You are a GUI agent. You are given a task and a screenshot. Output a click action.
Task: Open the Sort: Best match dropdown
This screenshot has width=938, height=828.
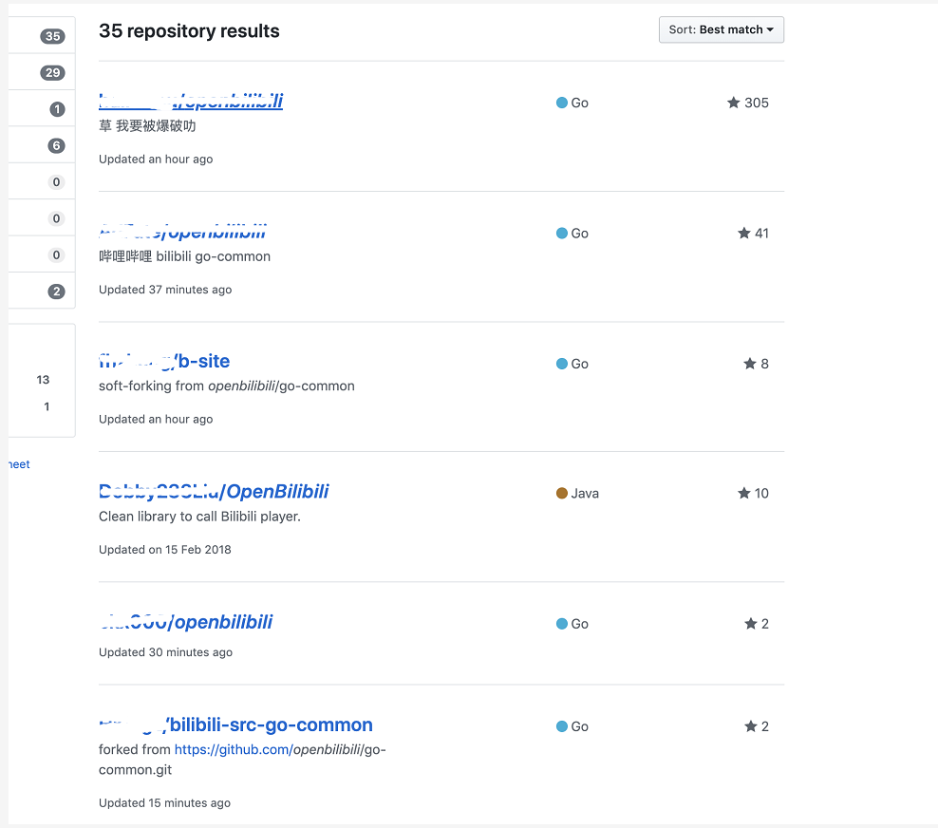point(721,29)
